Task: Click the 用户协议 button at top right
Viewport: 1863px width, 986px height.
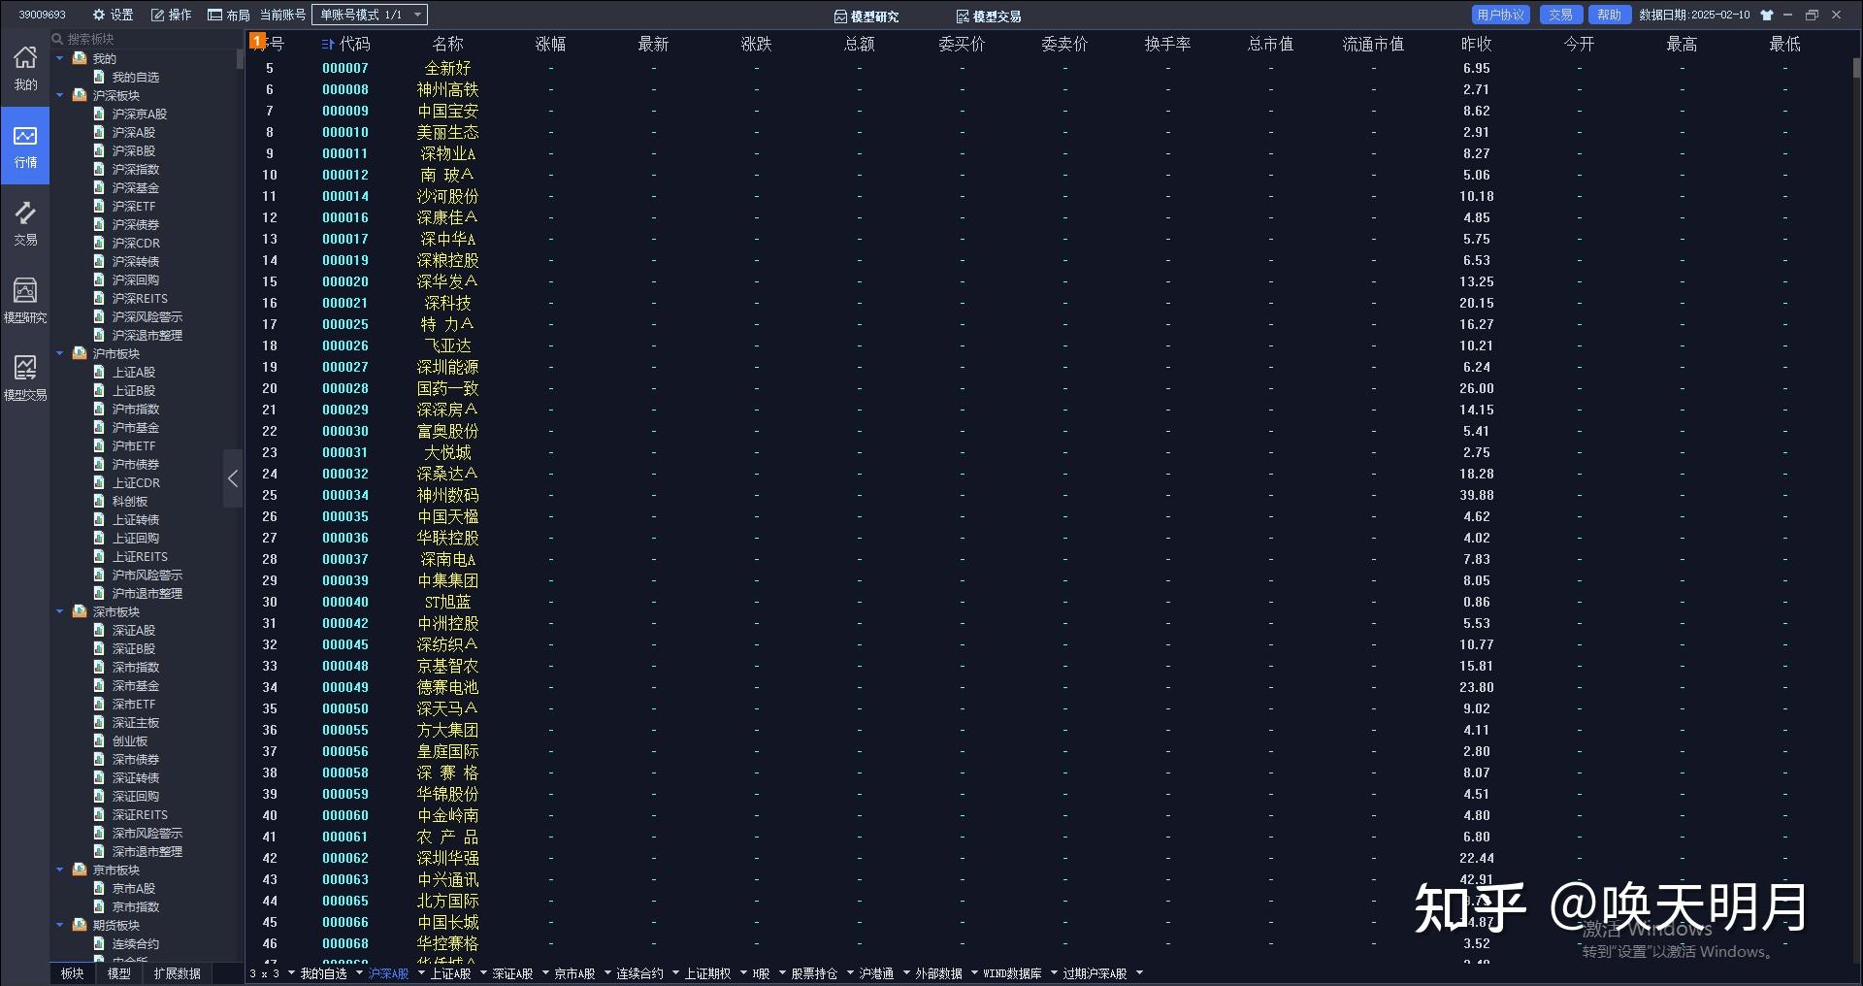Action: click(x=1499, y=15)
